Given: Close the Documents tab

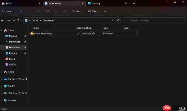Looking at the screenshot, I should click(82, 3).
